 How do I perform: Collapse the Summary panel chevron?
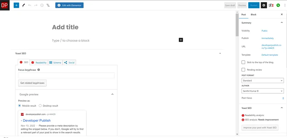pos(282,22)
